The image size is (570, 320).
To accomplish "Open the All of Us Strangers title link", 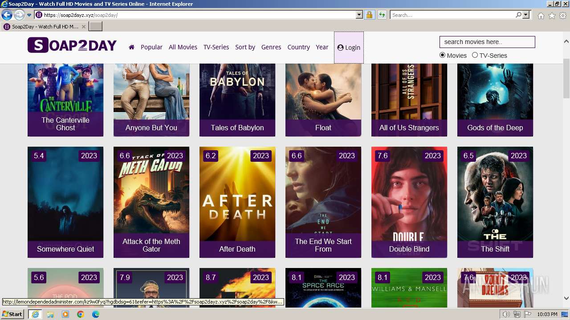I will [x=409, y=128].
